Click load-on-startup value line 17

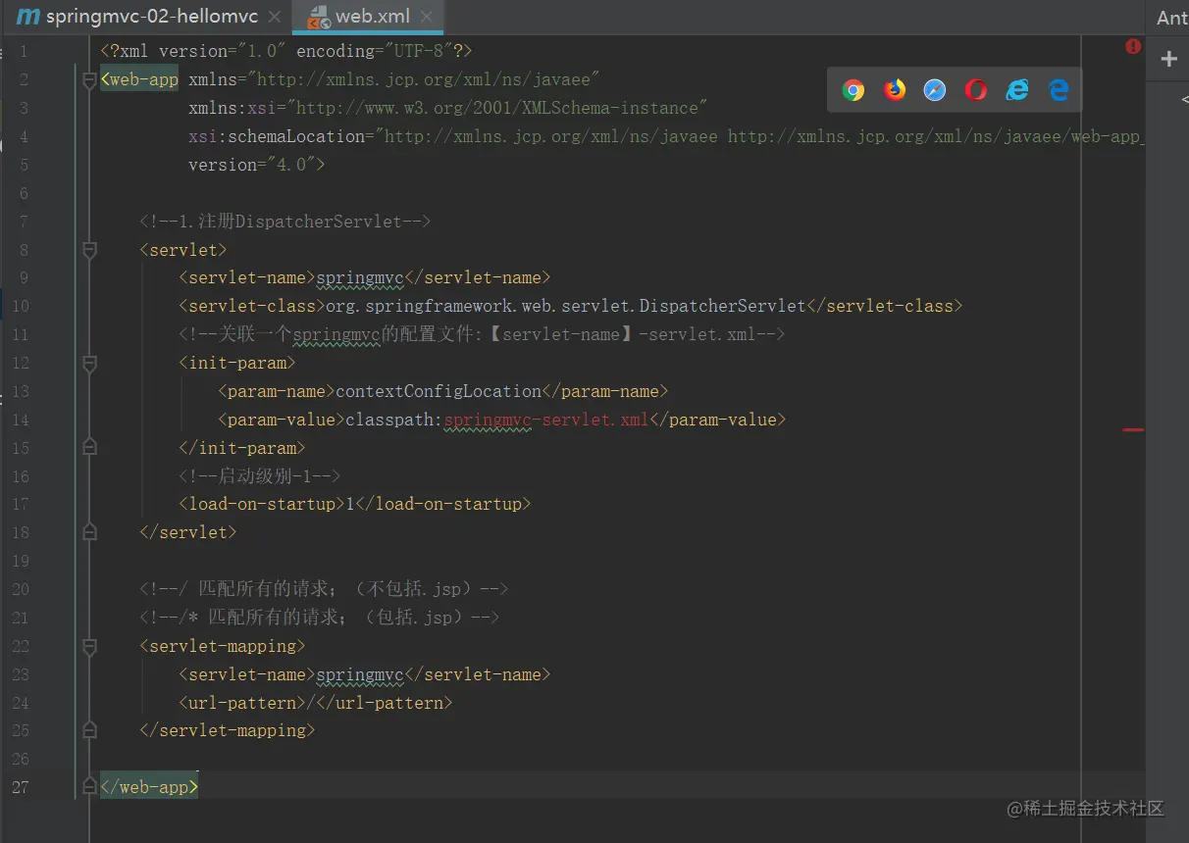350,505
